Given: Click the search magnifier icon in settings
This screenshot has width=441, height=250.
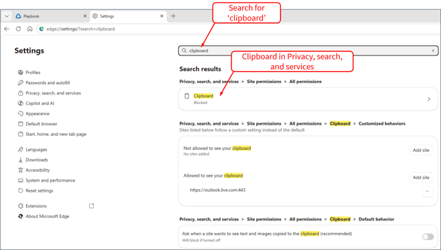Looking at the screenshot, I should (184, 51).
